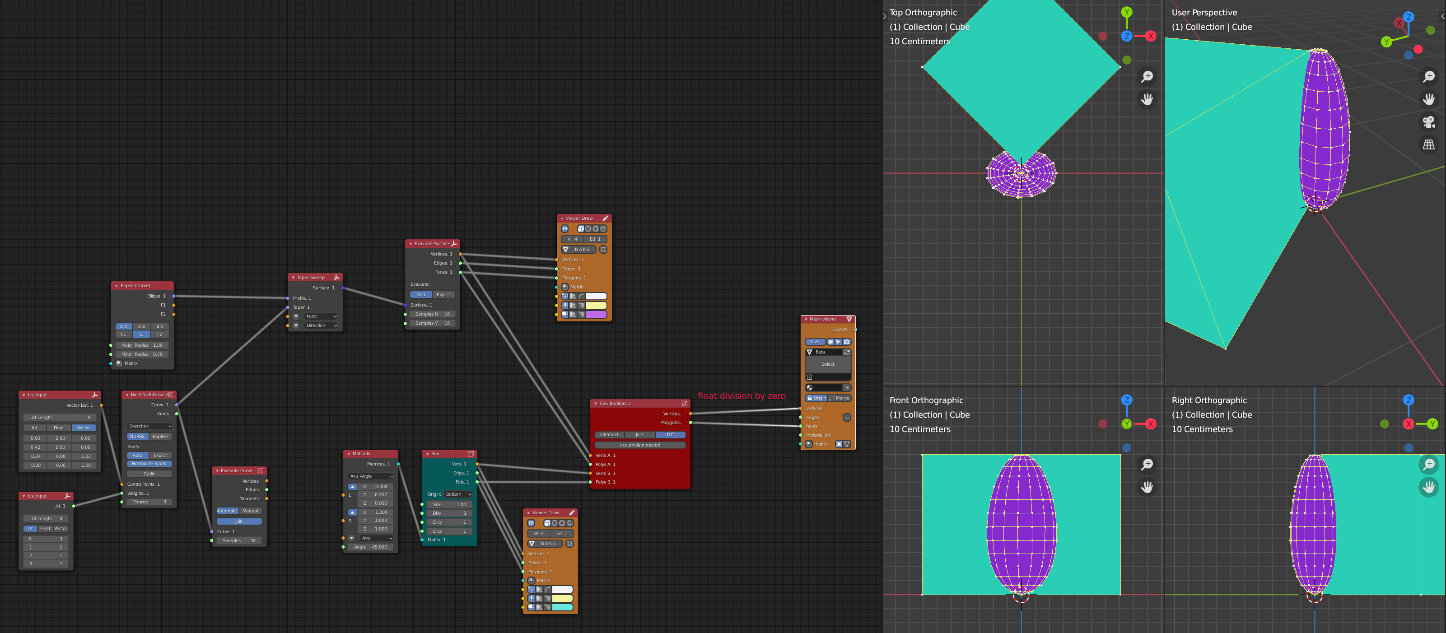The width and height of the screenshot is (1446, 633).
Task: Click Normalize Knots in Build NURBS Curve node
Action: [x=149, y=464]
